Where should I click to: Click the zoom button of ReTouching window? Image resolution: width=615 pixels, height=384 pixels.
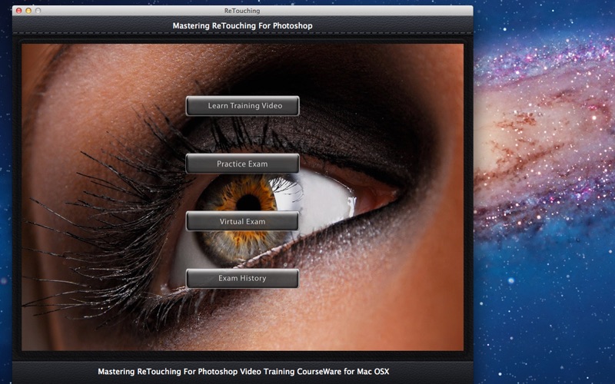[x=38, y=11]
